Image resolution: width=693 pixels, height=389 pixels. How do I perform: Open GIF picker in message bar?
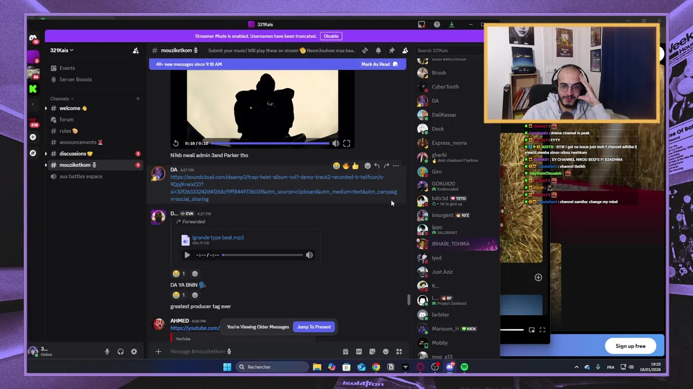(358, 352)
